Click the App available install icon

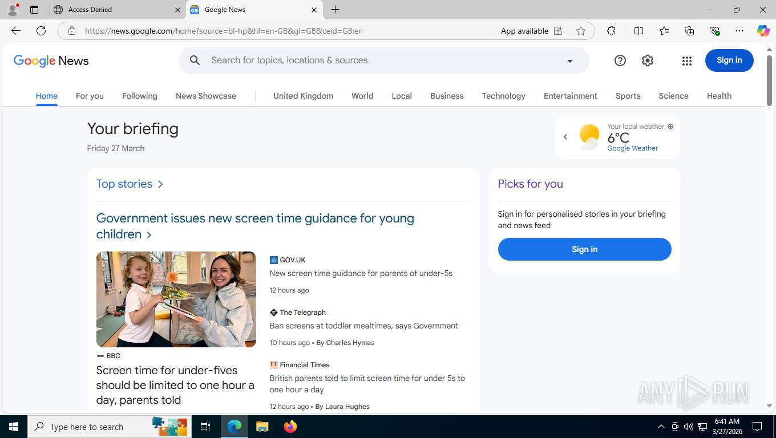click(558, 31)
